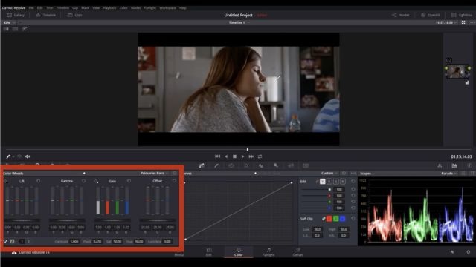Image resolution: width=476 pixels, height=267 pixels.
Task: Play in reverse
Action: [x=226, y=156]
